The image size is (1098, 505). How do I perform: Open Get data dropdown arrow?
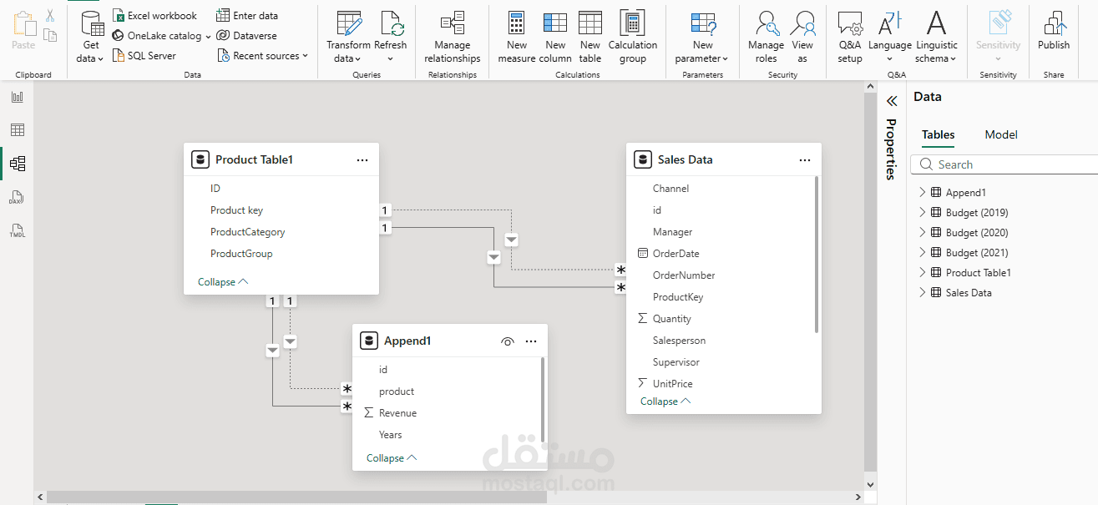101,59
